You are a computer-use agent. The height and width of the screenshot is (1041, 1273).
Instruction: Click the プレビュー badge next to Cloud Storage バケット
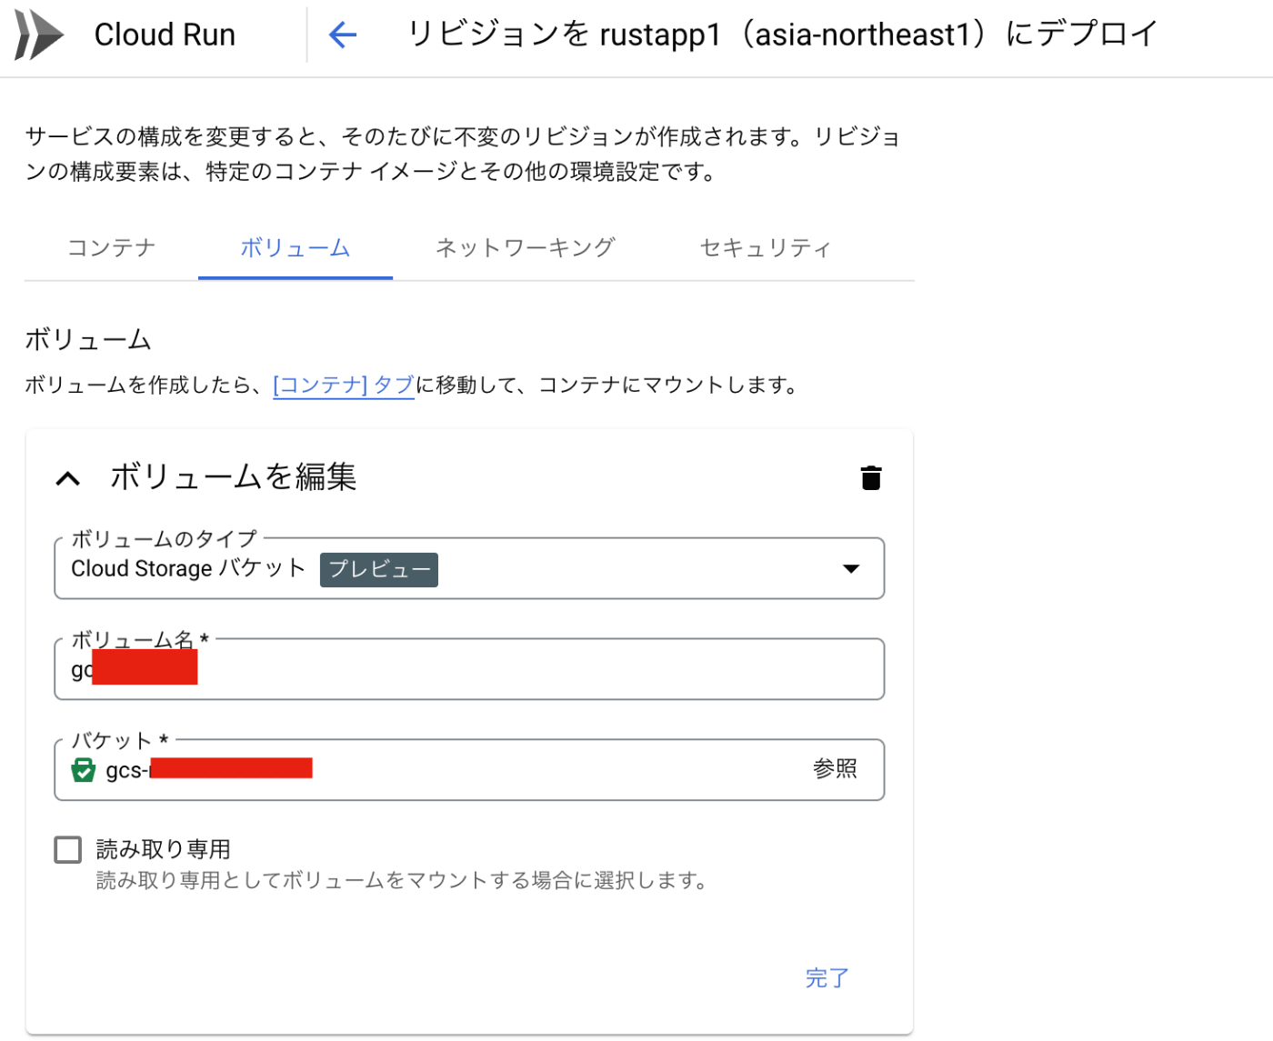pos(378,569)
